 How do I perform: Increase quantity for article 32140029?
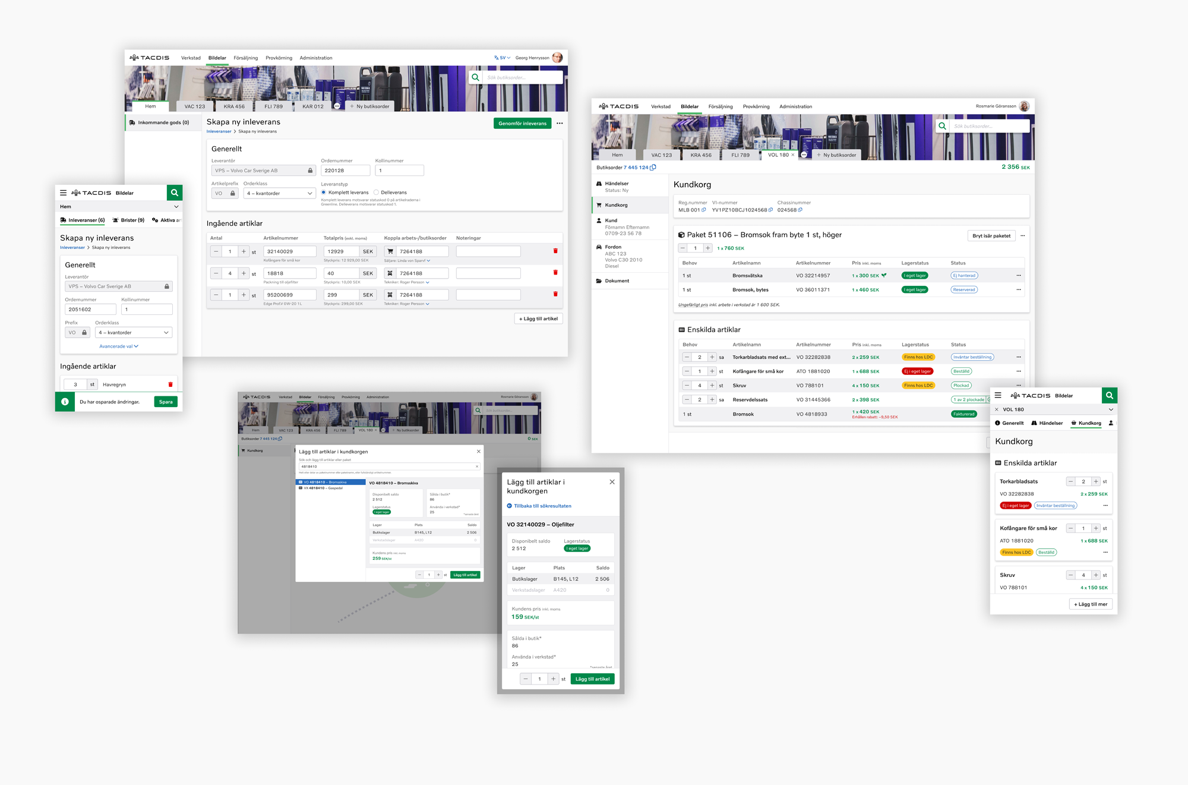[x=244, y=251]
